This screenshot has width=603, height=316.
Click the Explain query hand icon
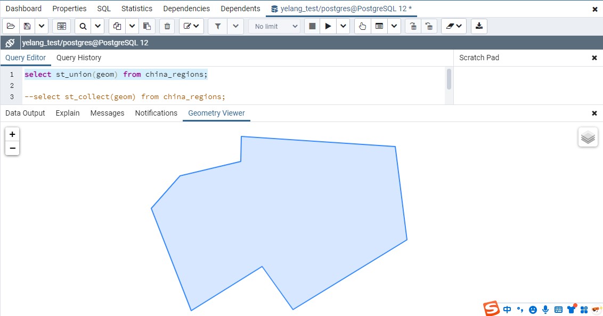point(362,26)
